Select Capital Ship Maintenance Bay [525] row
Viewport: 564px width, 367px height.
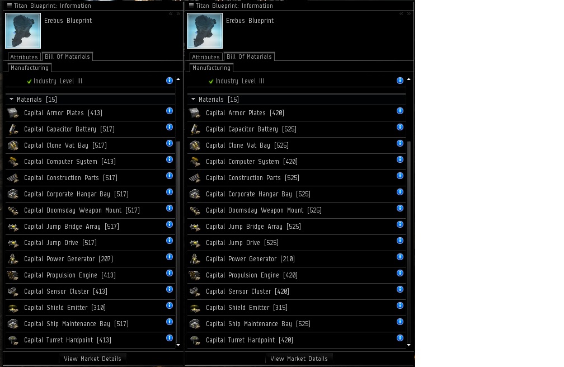tap(297, 323)
